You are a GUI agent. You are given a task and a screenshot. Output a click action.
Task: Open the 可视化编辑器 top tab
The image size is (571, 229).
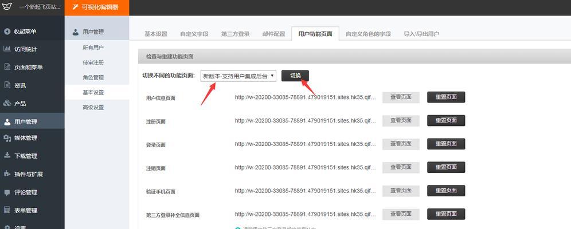(x=97, y=7)
